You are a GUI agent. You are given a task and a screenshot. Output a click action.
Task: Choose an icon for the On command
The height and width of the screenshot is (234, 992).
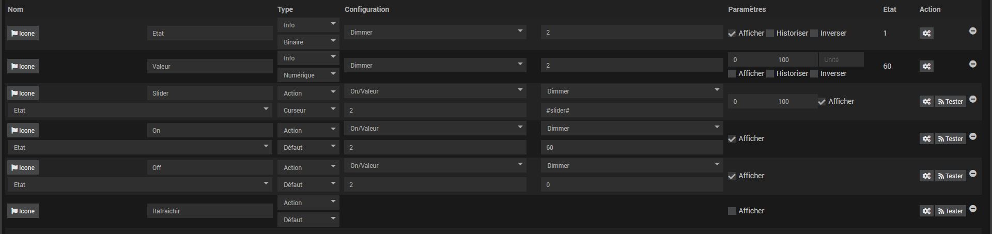point(23,131)
